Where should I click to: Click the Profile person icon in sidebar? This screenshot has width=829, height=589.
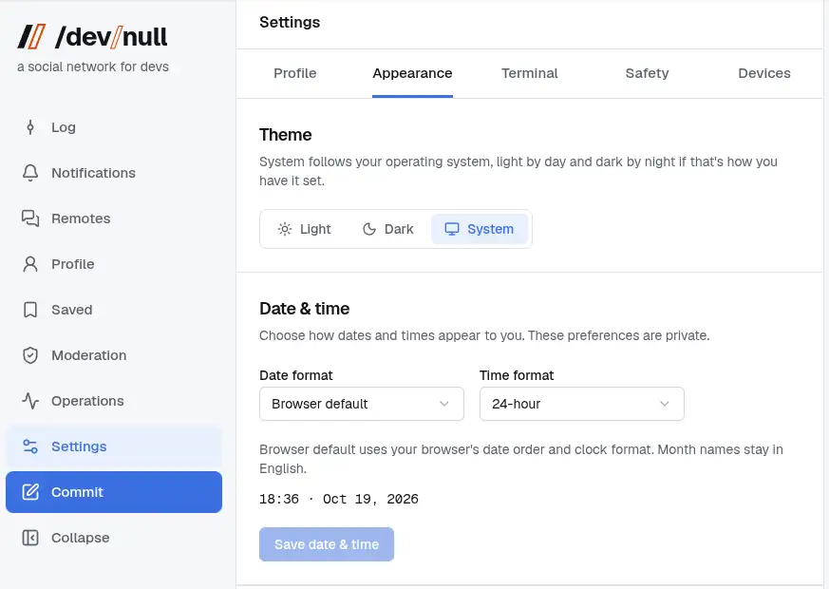point(30,264)
